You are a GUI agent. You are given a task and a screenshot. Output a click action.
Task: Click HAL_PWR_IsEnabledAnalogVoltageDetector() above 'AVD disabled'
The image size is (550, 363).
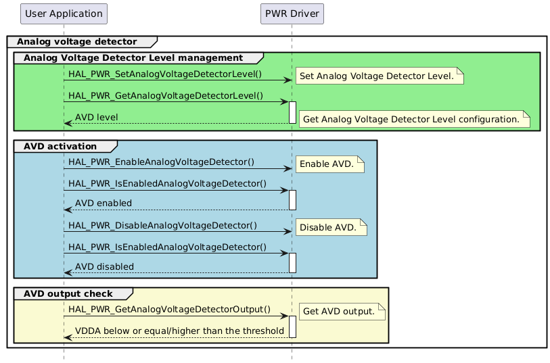[x=167, y=247]
